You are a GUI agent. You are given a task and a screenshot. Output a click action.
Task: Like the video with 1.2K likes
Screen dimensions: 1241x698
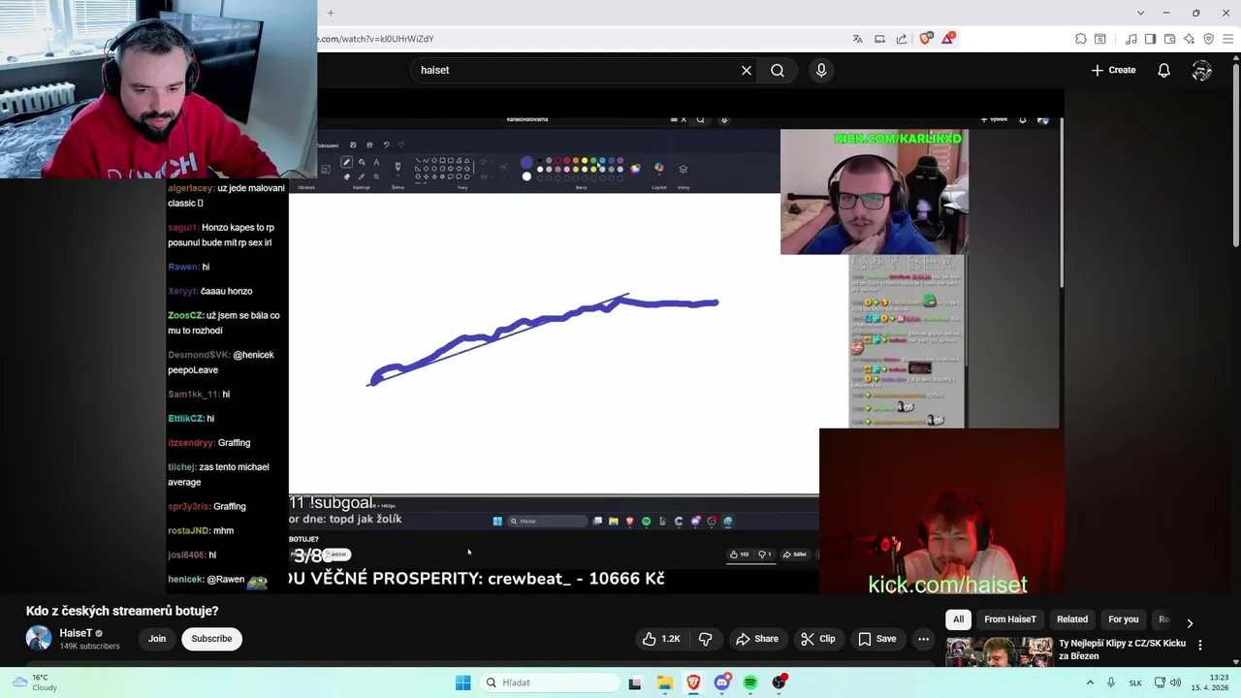point(660,639)
